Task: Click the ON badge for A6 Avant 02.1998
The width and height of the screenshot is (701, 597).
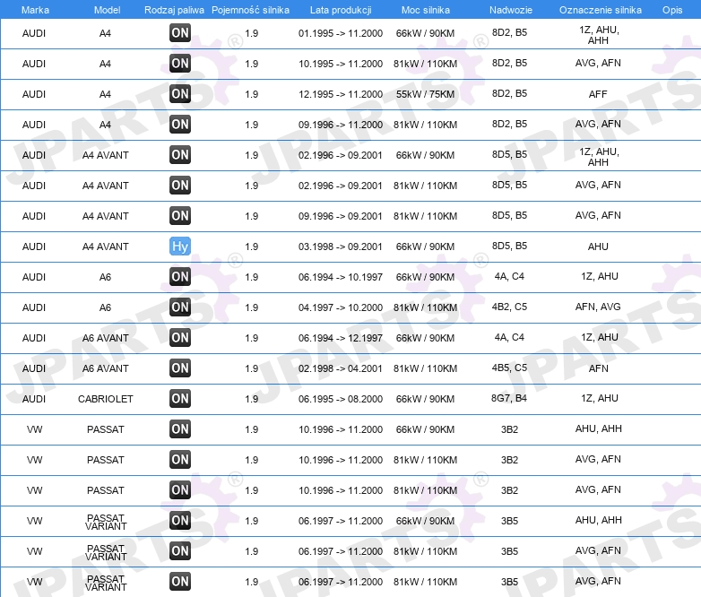Action: click(x=179, y=368)
